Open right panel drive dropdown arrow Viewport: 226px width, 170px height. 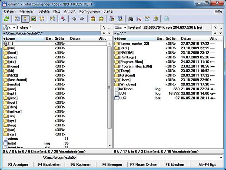coord(125,27)
